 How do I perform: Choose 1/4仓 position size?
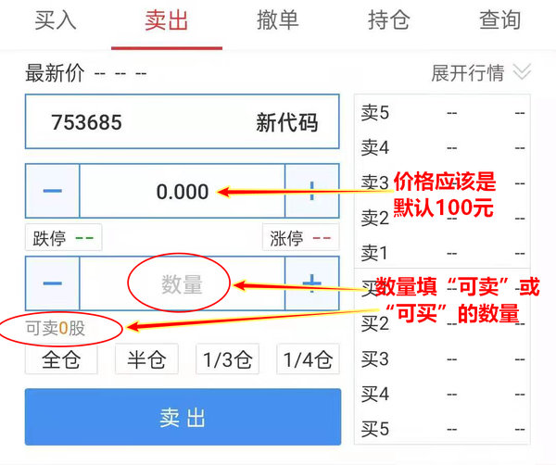click(x=309, y=359)
